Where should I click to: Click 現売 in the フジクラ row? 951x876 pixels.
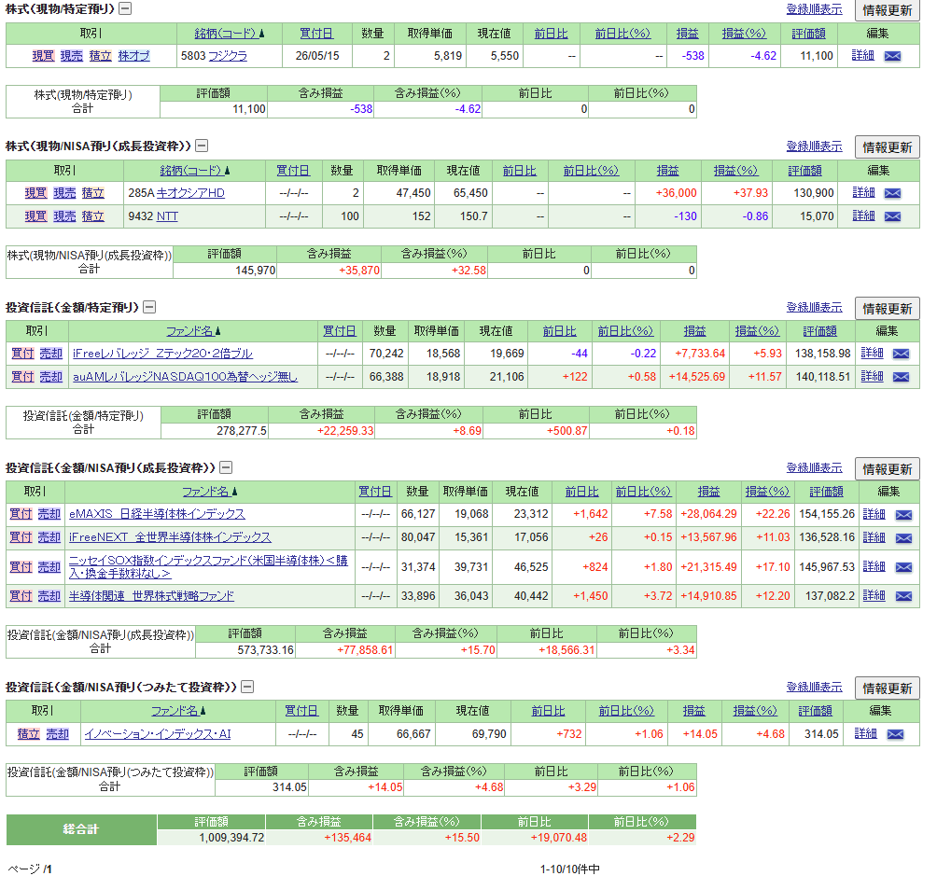coord(72,56)
